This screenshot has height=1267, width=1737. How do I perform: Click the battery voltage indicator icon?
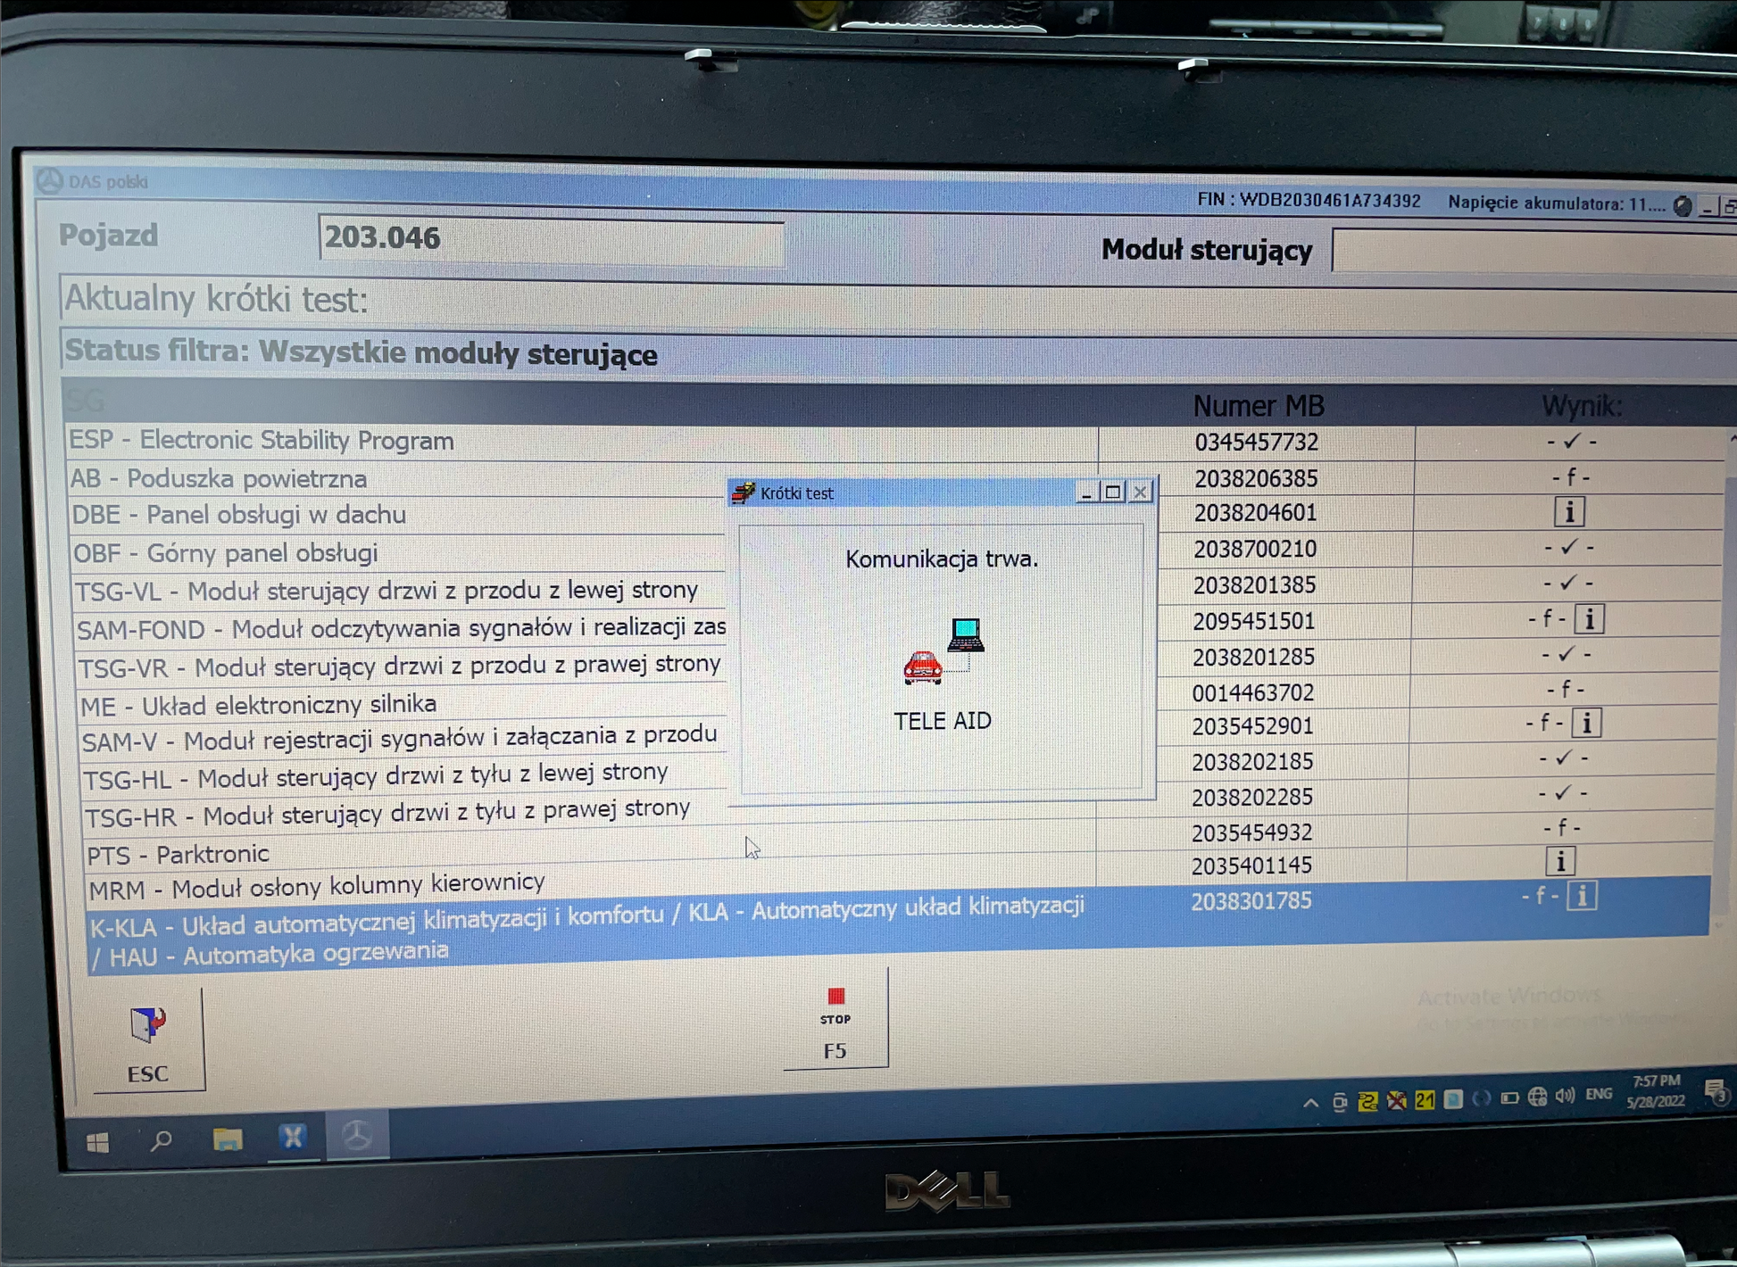point(1682,206)
